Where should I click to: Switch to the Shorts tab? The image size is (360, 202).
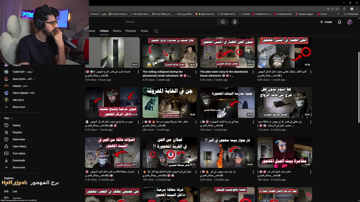pos(117,31)
